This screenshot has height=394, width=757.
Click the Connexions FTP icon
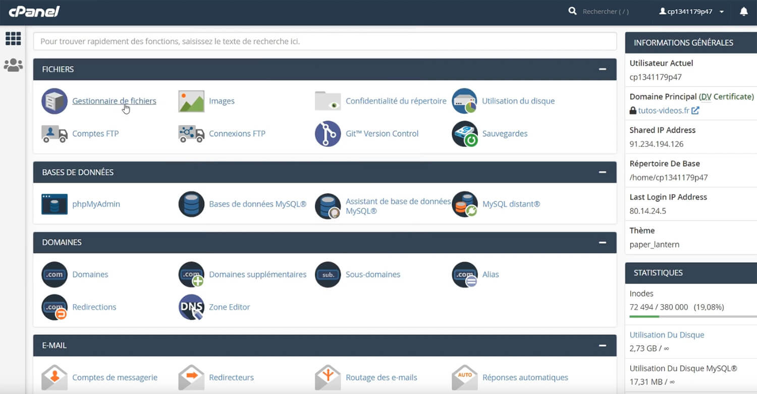pos(191,134)
